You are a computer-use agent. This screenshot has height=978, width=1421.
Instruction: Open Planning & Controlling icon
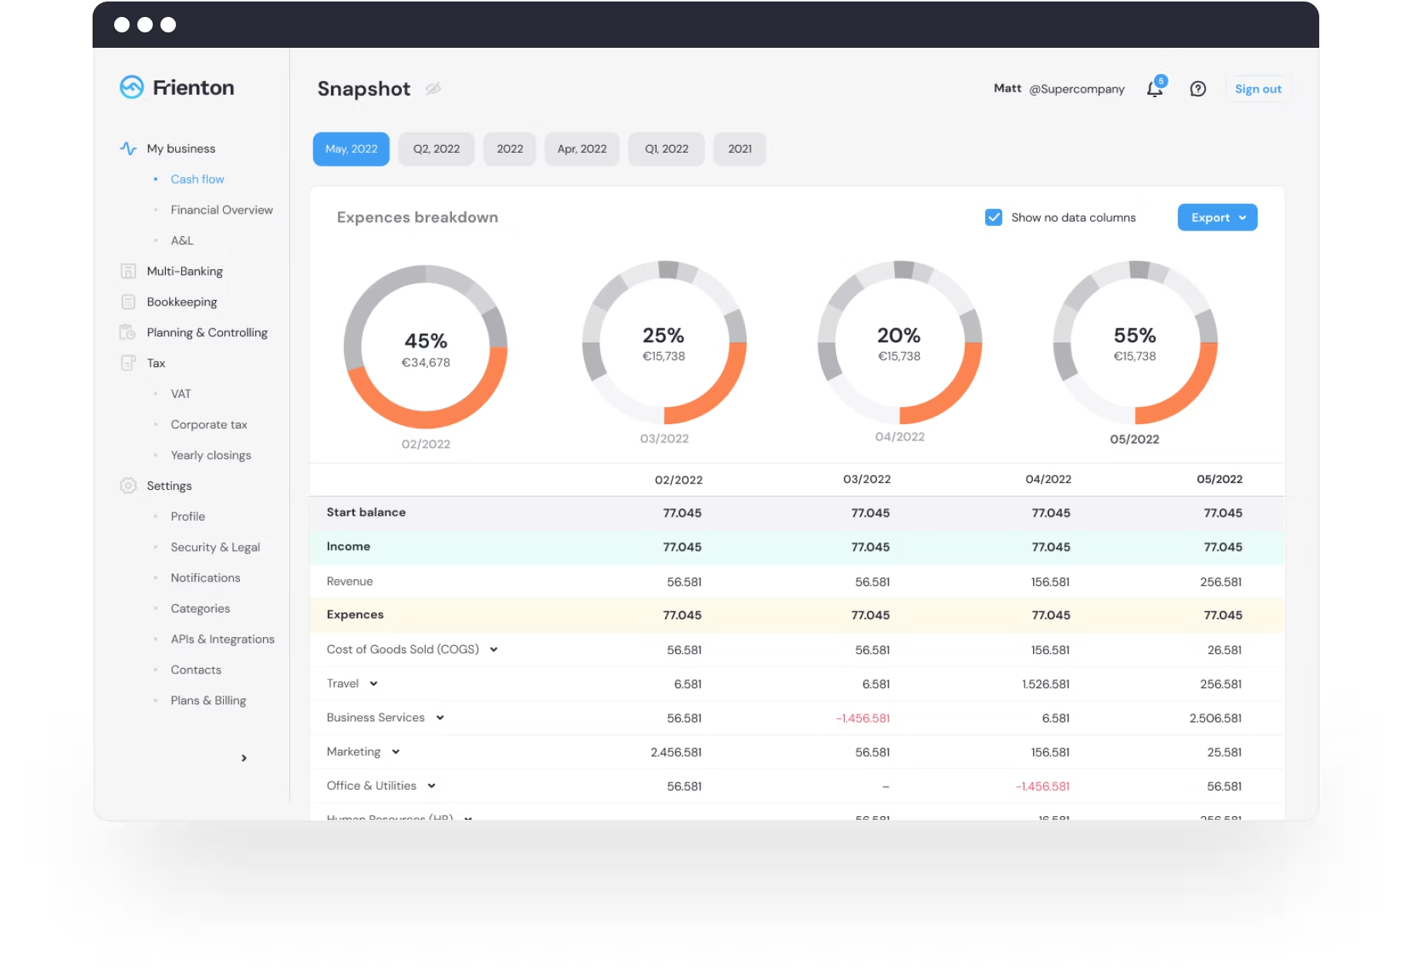128,332
